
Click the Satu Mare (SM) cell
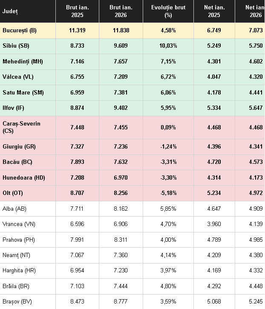(23, 92)
